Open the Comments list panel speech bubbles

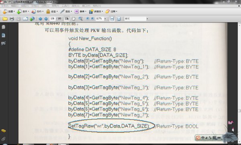click(3, 131)
